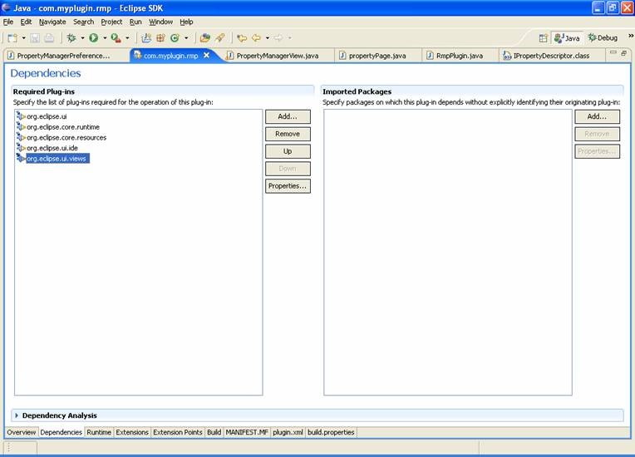
Task: Open the build.properties source tab
Action: (x=331, y=432)
